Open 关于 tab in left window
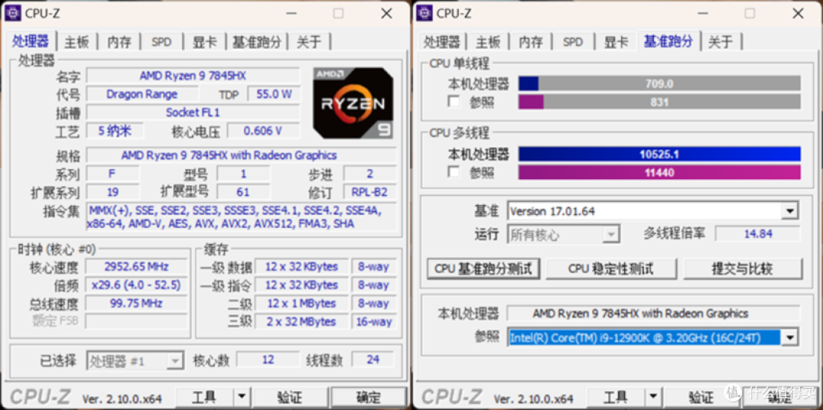The width and height of the screenshot is (823, 410). coord(309,42)
